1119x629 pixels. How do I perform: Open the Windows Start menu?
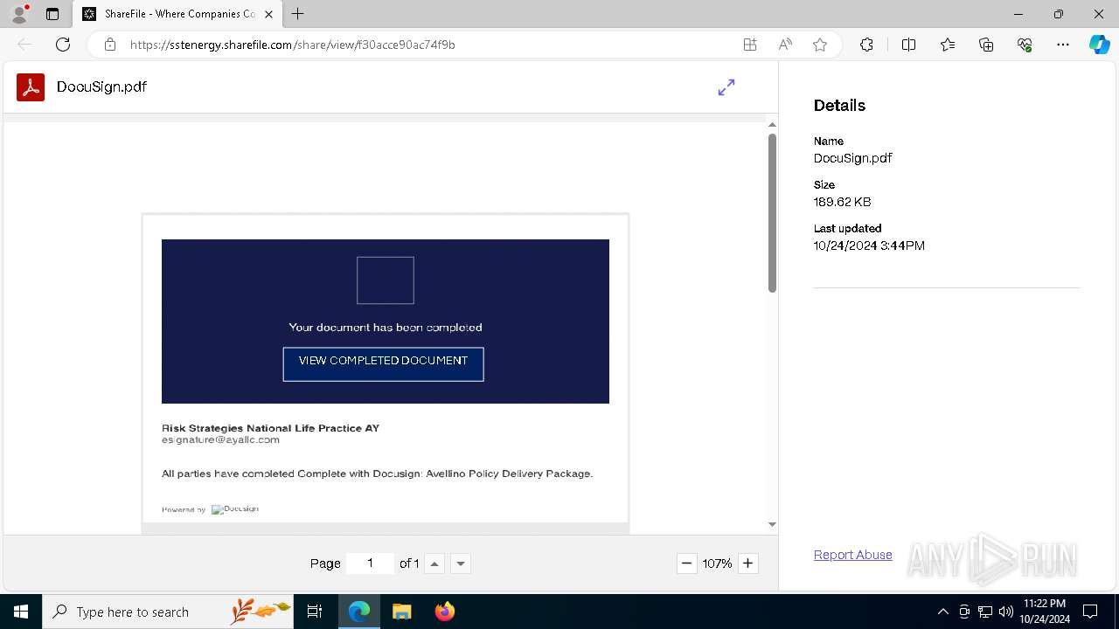tap(21, 612)
